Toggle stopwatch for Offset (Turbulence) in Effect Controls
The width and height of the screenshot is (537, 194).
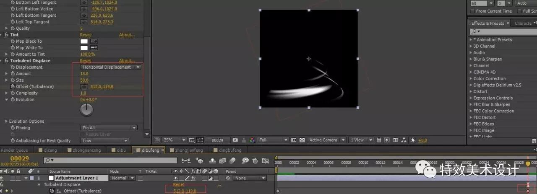tap(13, 87)
